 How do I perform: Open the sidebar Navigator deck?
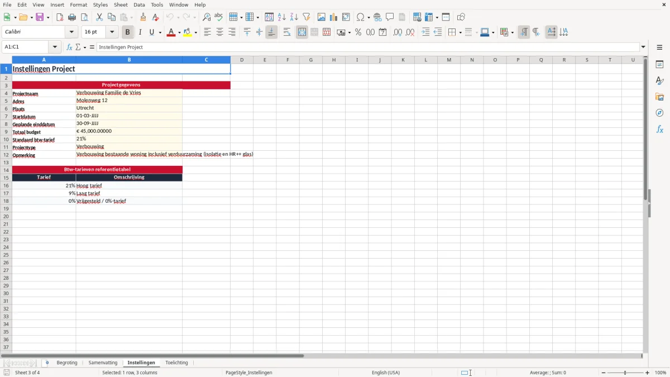[x=659, y=113]
